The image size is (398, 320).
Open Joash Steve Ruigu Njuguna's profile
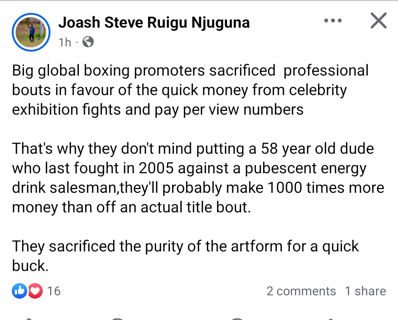[x=154, y=22]
